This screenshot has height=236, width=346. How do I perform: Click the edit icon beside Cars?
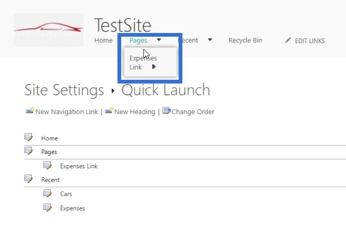(x=47, y=193)
